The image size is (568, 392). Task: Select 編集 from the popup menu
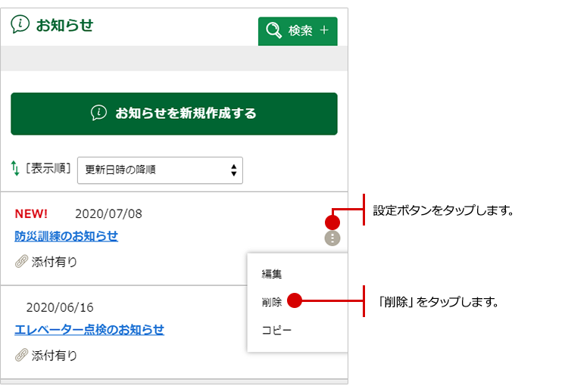coord(272,274)
